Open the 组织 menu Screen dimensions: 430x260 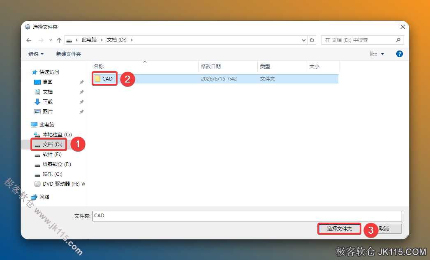point(36,54)
